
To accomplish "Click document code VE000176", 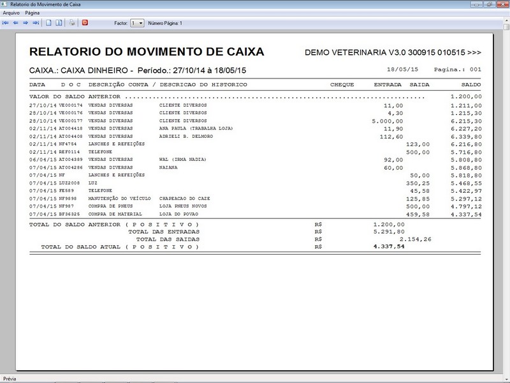I will pos(71,113).
